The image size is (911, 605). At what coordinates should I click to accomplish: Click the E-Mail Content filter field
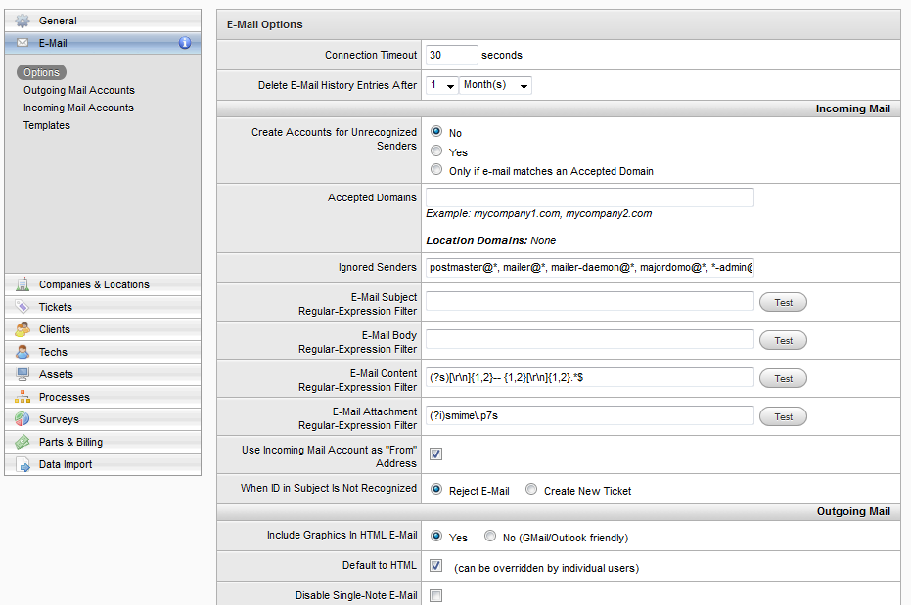pyautogui.click(x=590, y=377)
